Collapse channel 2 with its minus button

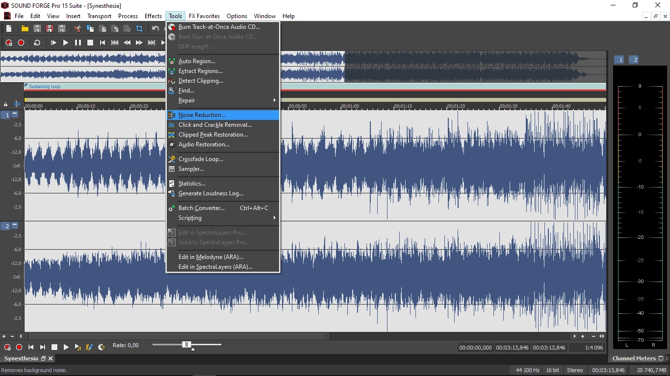(15, 225)
